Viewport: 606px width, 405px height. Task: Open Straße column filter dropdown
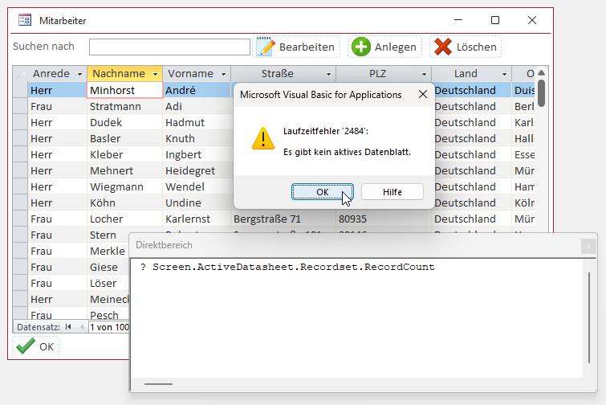328,74
